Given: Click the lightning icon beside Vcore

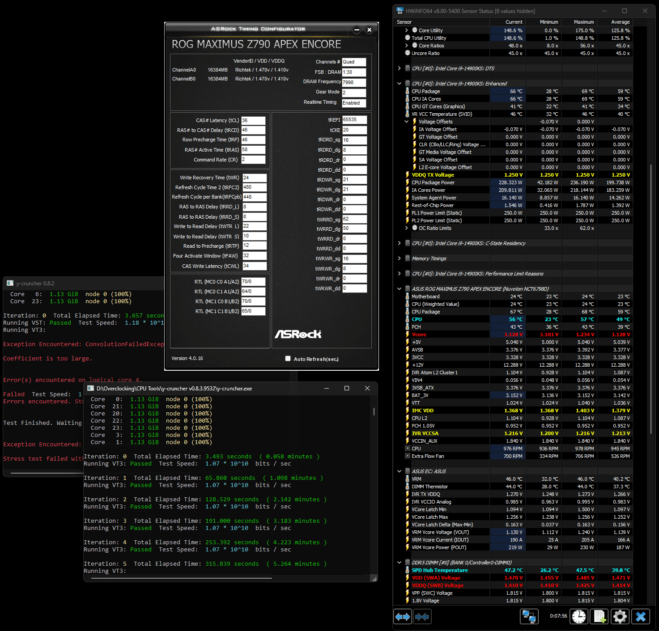Looking at the screenshot, I should pos(407,335).
